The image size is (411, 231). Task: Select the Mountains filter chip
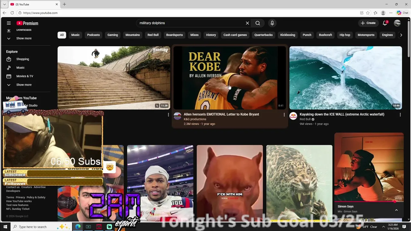coord(133,35)
